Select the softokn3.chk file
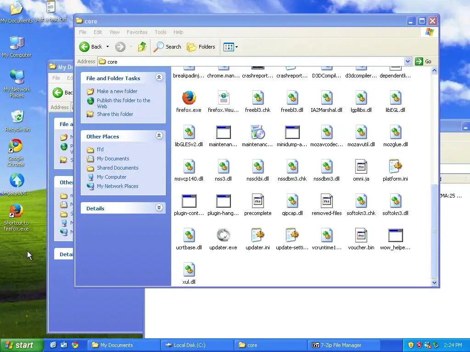 (x=361, y=205)
